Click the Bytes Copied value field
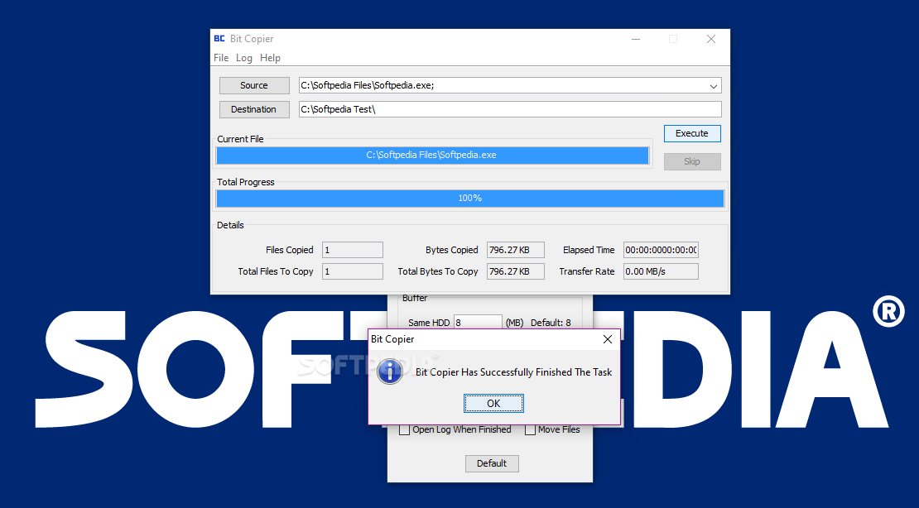Screen dimensions: 919x508 [x=515, y=250]
